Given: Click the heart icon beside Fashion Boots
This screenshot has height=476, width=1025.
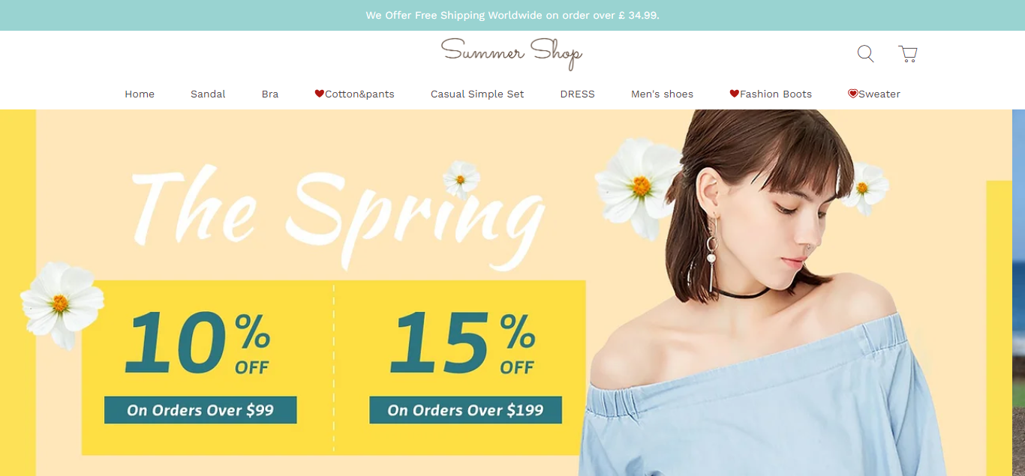Looking at the screenshot, I should pyautogui.click(x=735, y=94).
